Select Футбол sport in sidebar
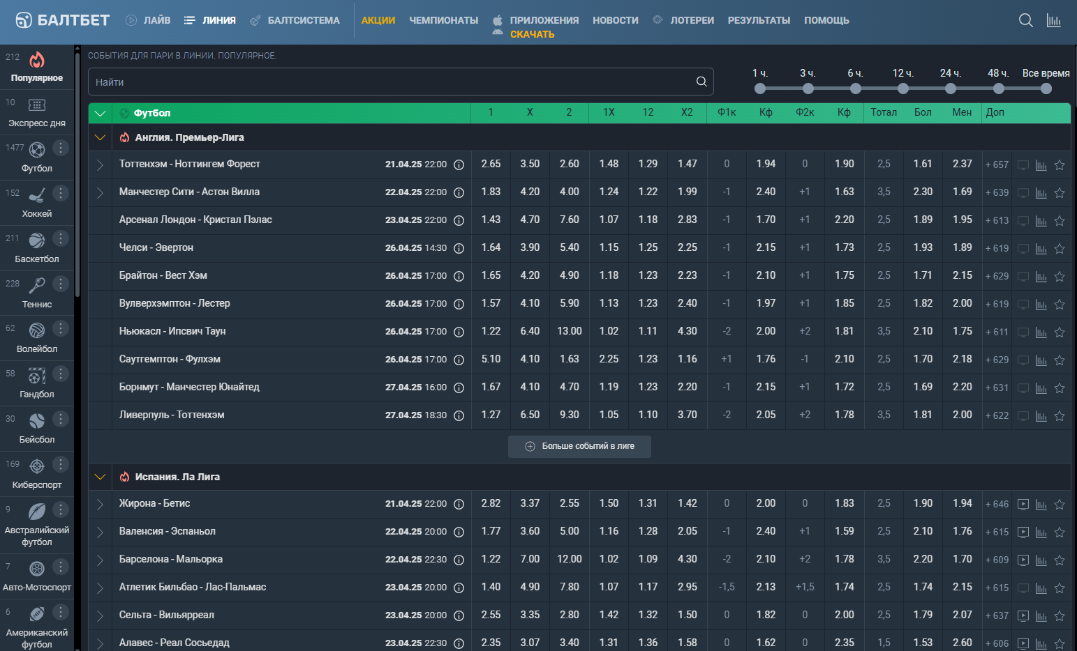 coord(37,158)
